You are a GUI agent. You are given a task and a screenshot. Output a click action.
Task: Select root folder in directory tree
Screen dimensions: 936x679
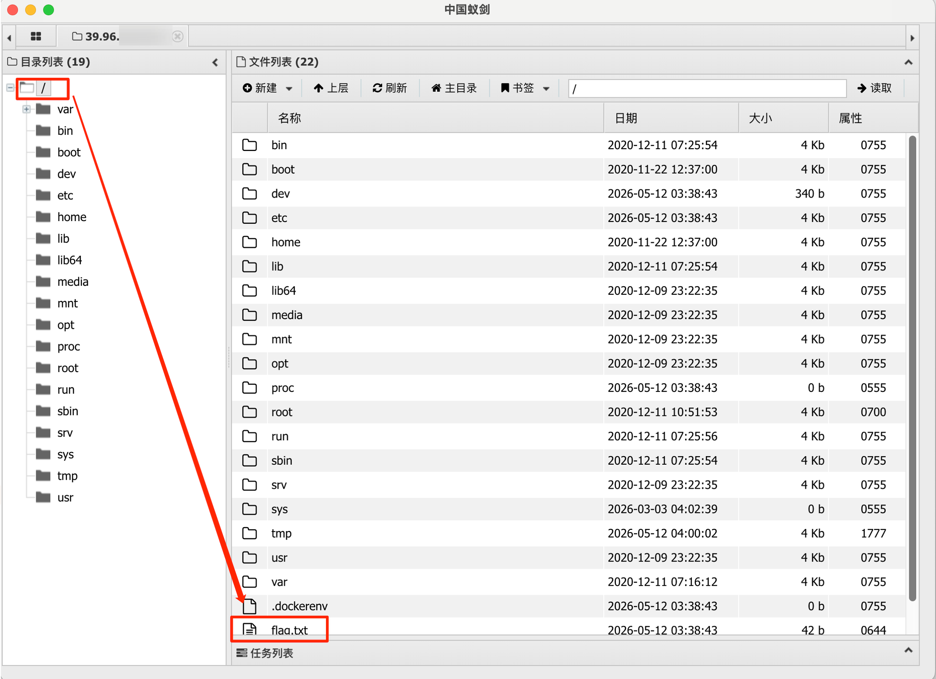point(68,368)
